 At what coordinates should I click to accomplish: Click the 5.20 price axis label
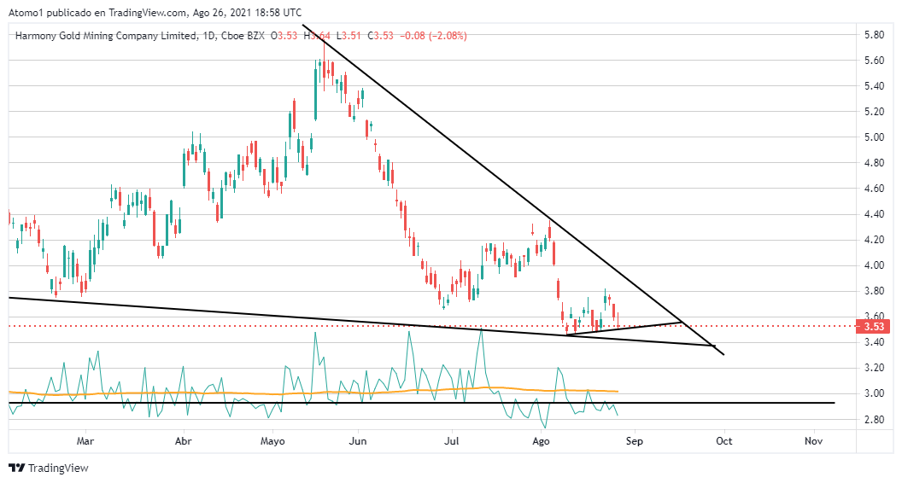[874, 112]
